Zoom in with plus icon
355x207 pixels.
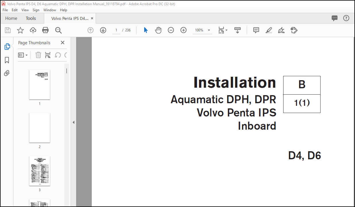[x=184, y=30]
